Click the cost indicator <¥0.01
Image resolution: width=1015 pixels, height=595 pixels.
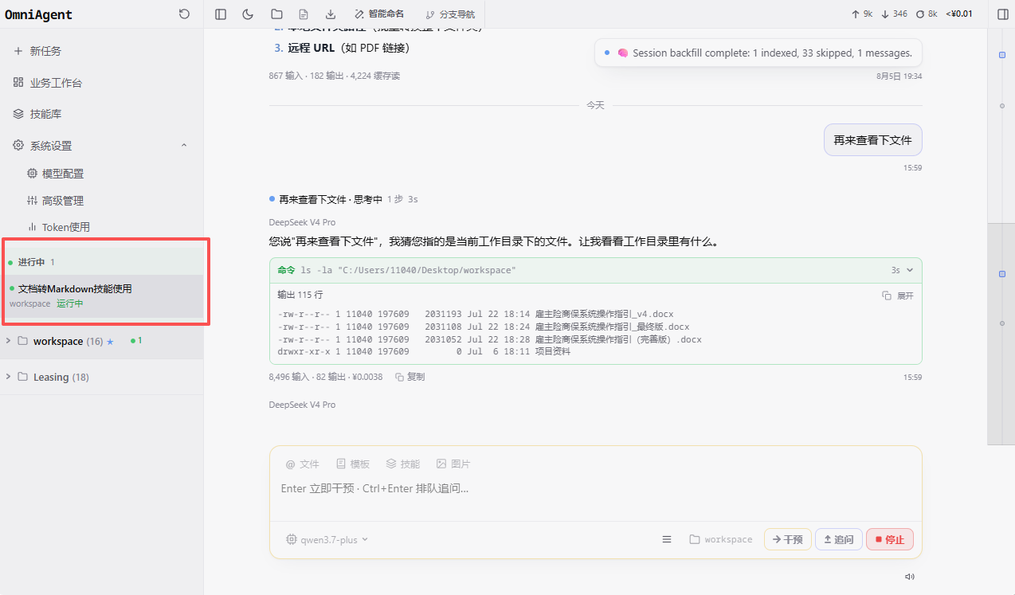pos(959,14)
